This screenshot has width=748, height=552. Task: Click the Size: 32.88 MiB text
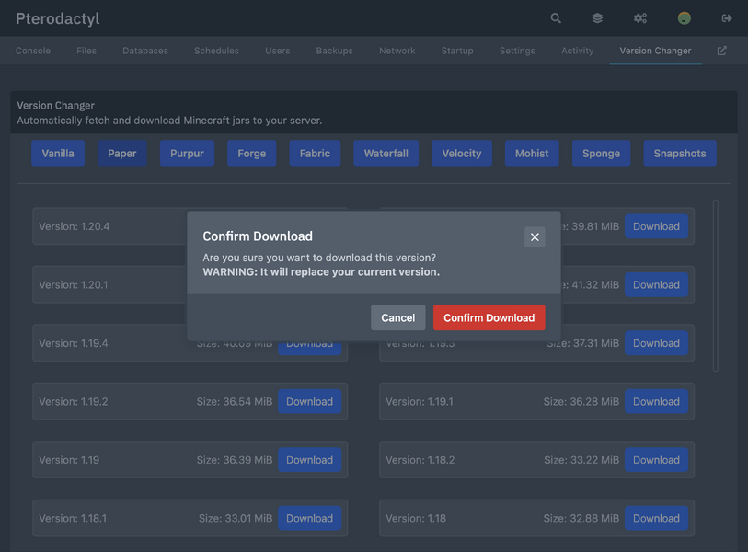(581, 519)
